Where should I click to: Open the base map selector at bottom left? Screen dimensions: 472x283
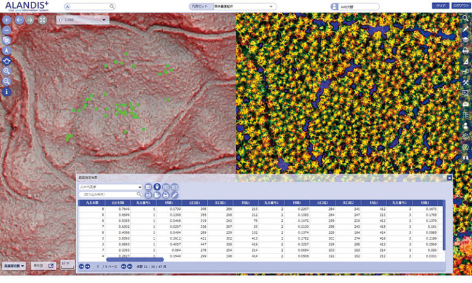coord(13,266)
